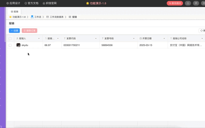Open 工作流 breadcrumb item
This screenshot has width=205, height=128.
(37, 17)
